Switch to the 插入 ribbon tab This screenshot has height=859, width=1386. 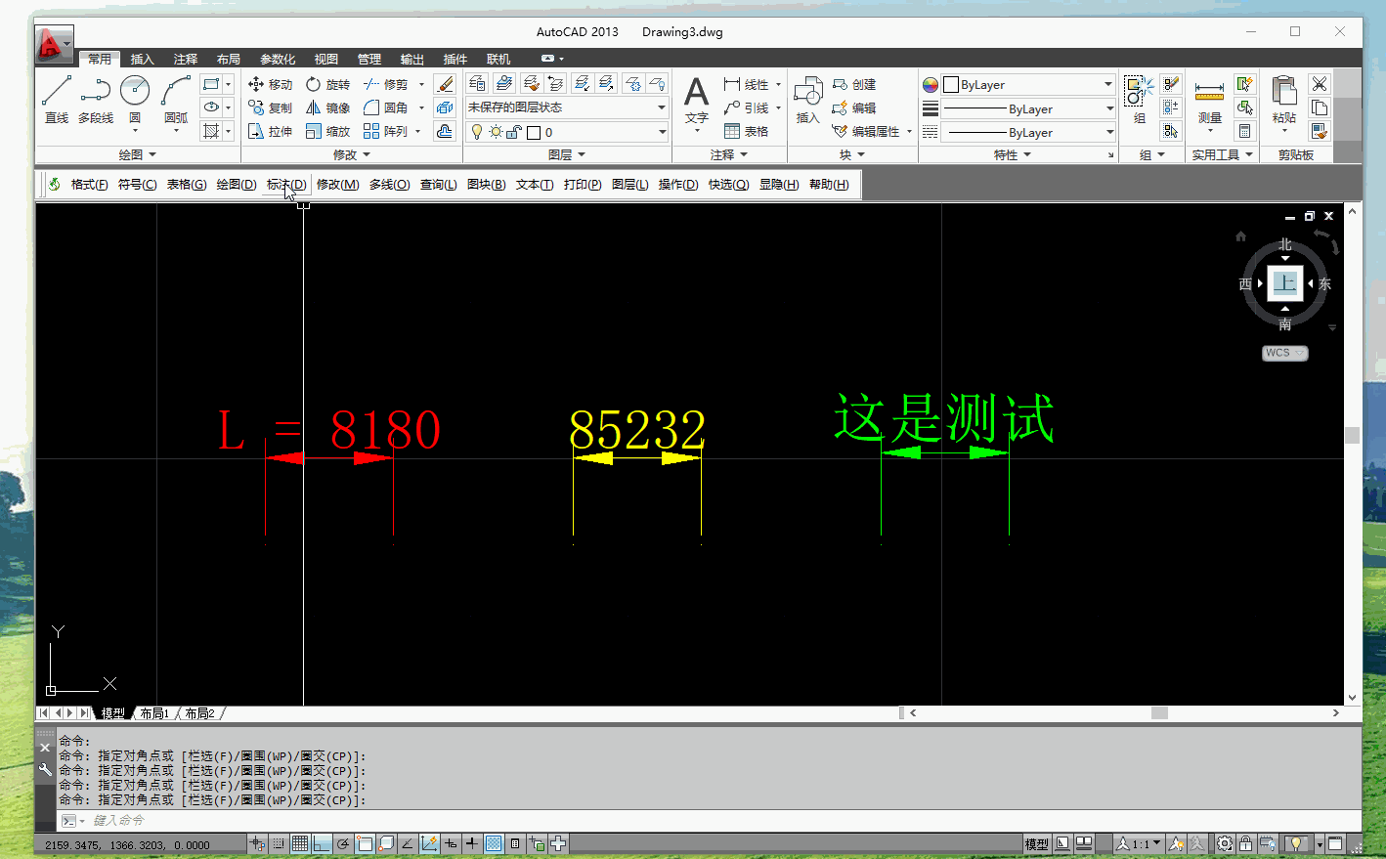pyautogui.click(x=143, y=59)
